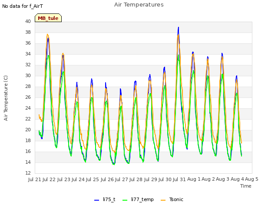Click the Air Temperatures chart title
The width and height of the screenshot is (278, 208).
(139, 5)
